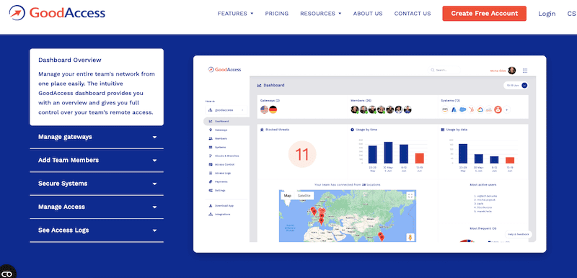Select the Map view toggle
Viewport: 577px width, 278px height.
287,196
